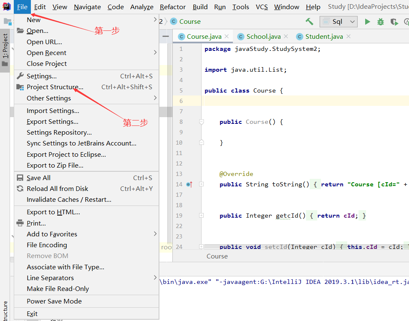
Task: Open the File menu
Action: click(22, 7)
